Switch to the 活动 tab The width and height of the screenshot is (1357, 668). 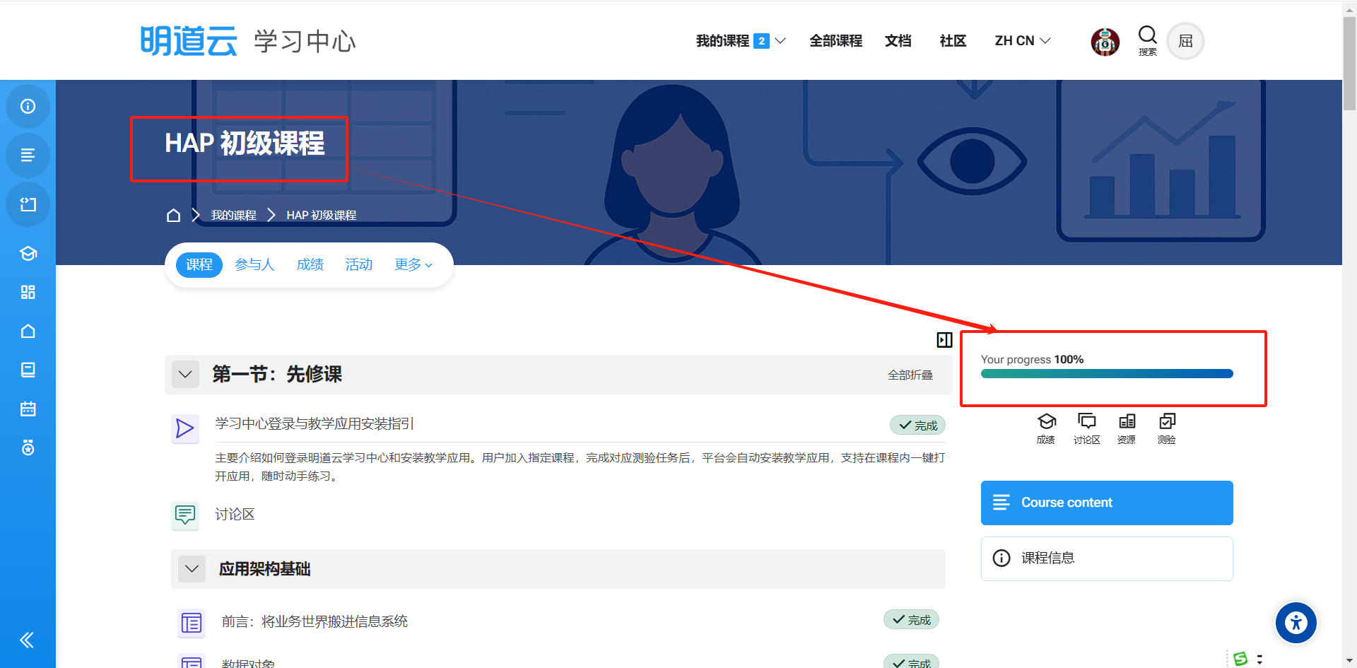[x=359, y=264]
